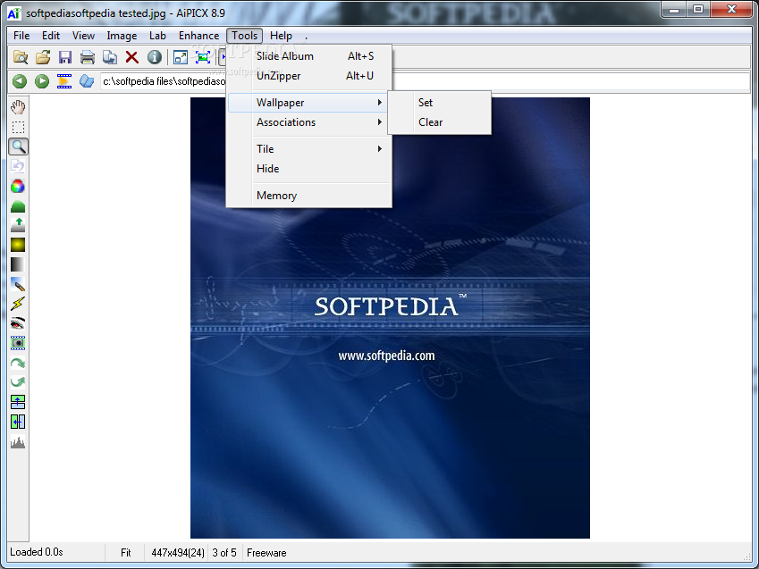Expand the Associations submenu
Viewport: 759px width, 569px height.
tap(308, 122)
